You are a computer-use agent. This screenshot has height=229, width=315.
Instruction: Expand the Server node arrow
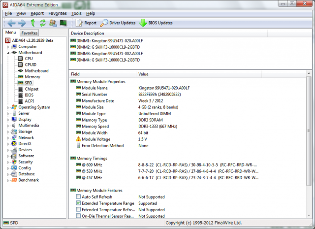(x=8, y=114)
